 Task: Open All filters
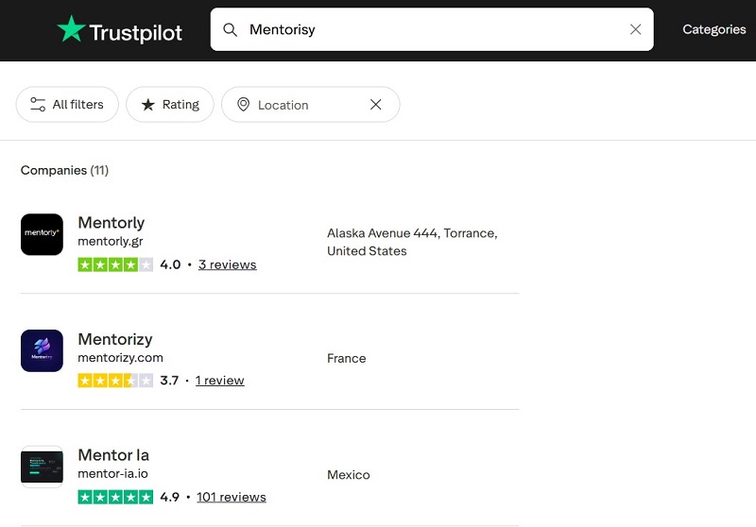click(x=67, y=105)
